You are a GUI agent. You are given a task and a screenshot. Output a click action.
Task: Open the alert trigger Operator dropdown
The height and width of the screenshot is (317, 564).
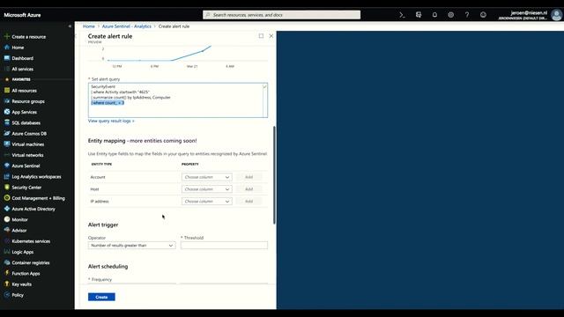click(131, 245)
